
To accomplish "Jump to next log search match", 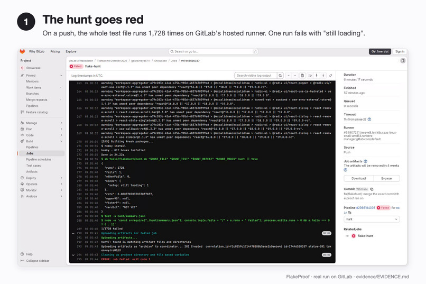I will [x=295, y=76].
